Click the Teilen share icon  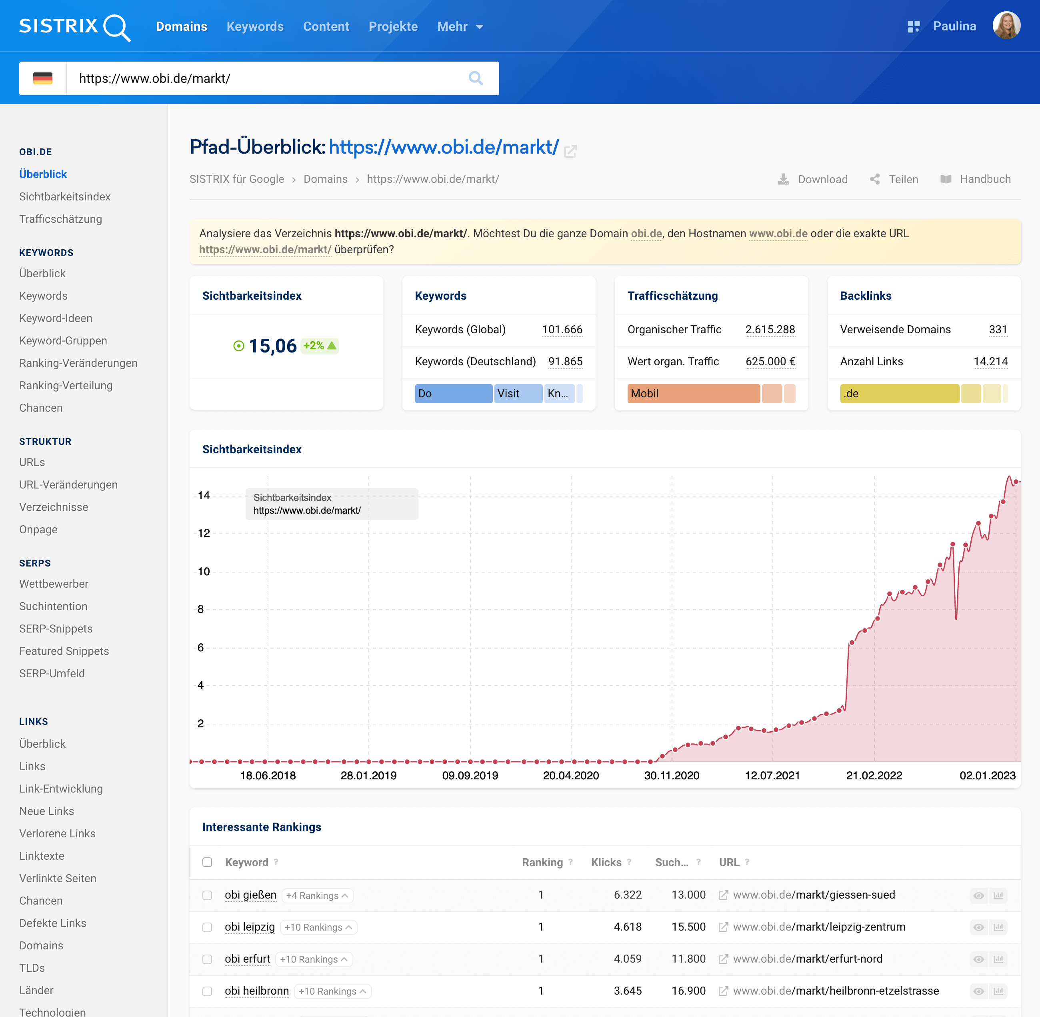[x=875, y=180]
